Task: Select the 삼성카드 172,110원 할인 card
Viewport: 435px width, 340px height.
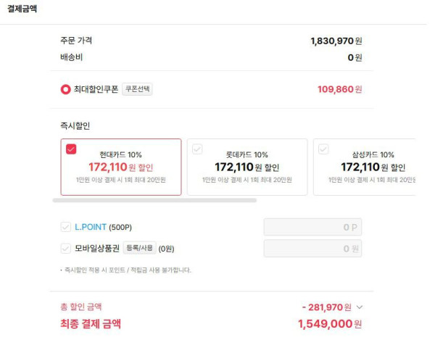Action: [x=365, y=167]
